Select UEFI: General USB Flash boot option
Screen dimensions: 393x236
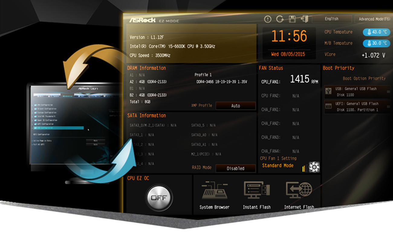(x=357, y=107)
